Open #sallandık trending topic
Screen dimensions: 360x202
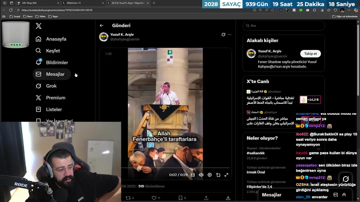point(256,153)
